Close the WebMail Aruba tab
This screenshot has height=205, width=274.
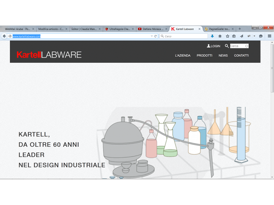33,29
